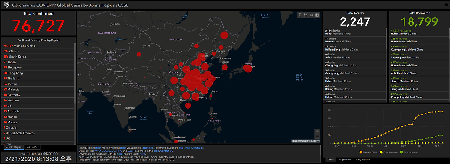Select the 10 Macau row
450x164 pixels.
(x=38, y=122)
